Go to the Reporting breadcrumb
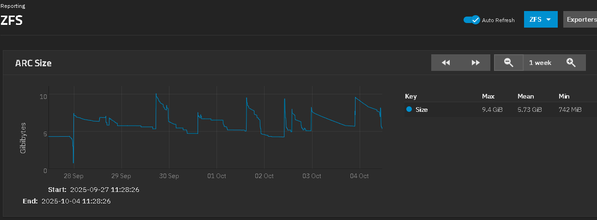597x220 pixels. pos(12,6)
